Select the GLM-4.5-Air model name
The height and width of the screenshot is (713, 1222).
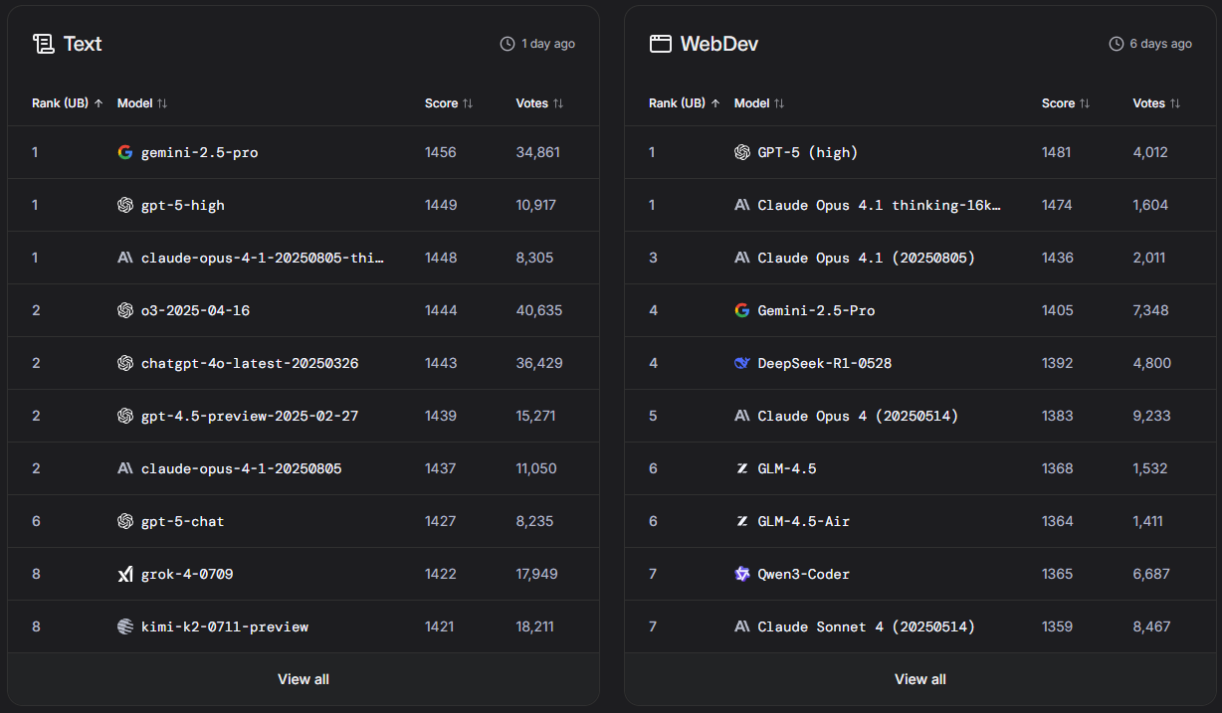[804, 521]
